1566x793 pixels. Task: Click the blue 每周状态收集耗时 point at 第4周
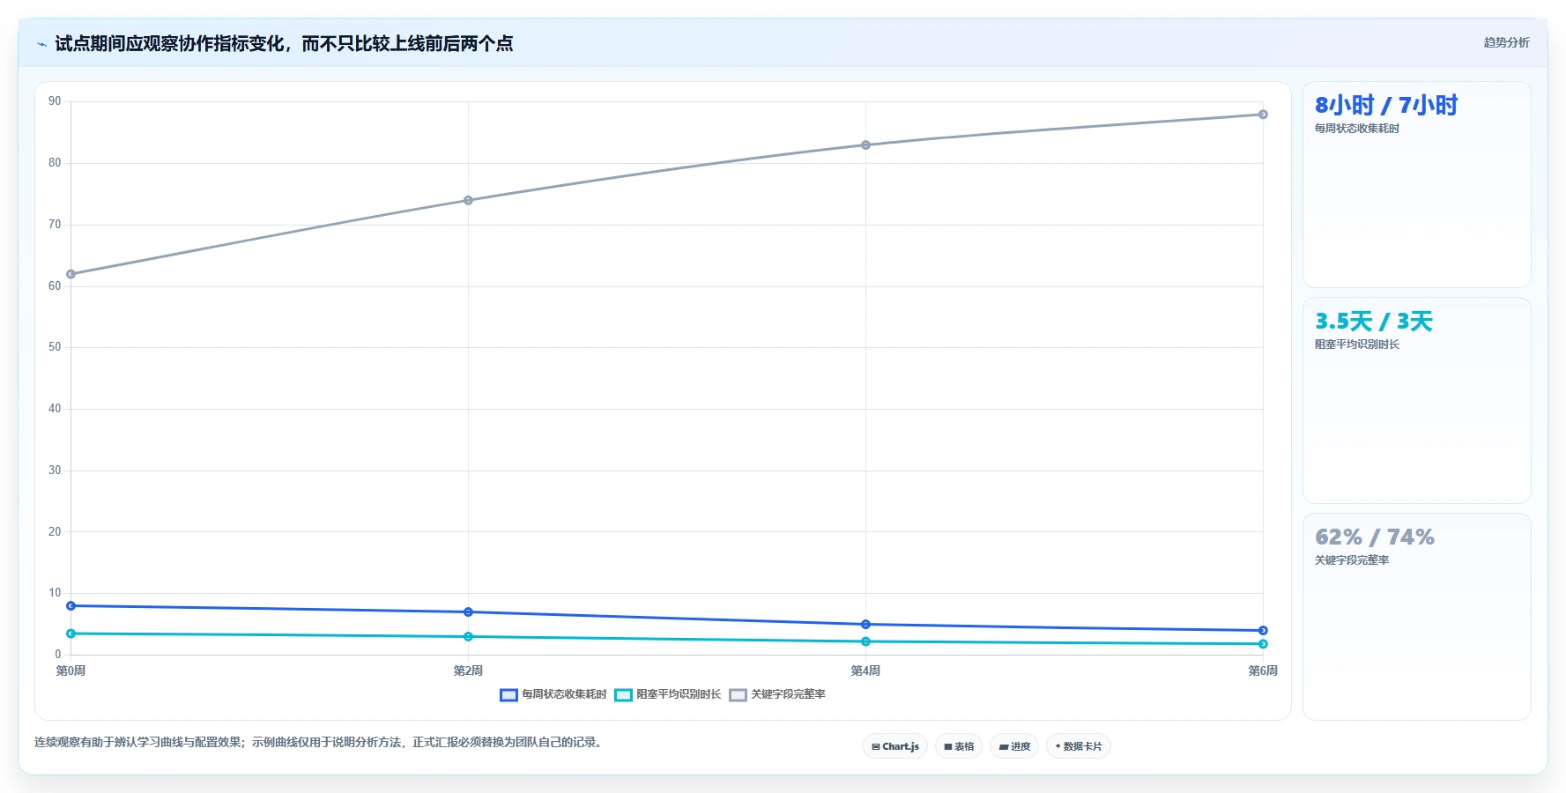(865, 625)
